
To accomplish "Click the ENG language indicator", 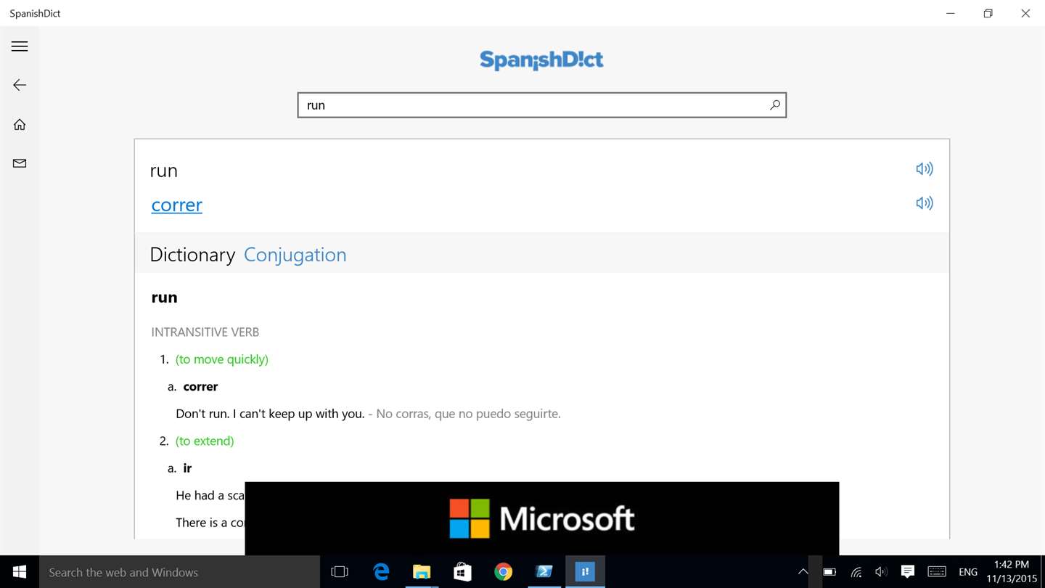I will [968, 572].
